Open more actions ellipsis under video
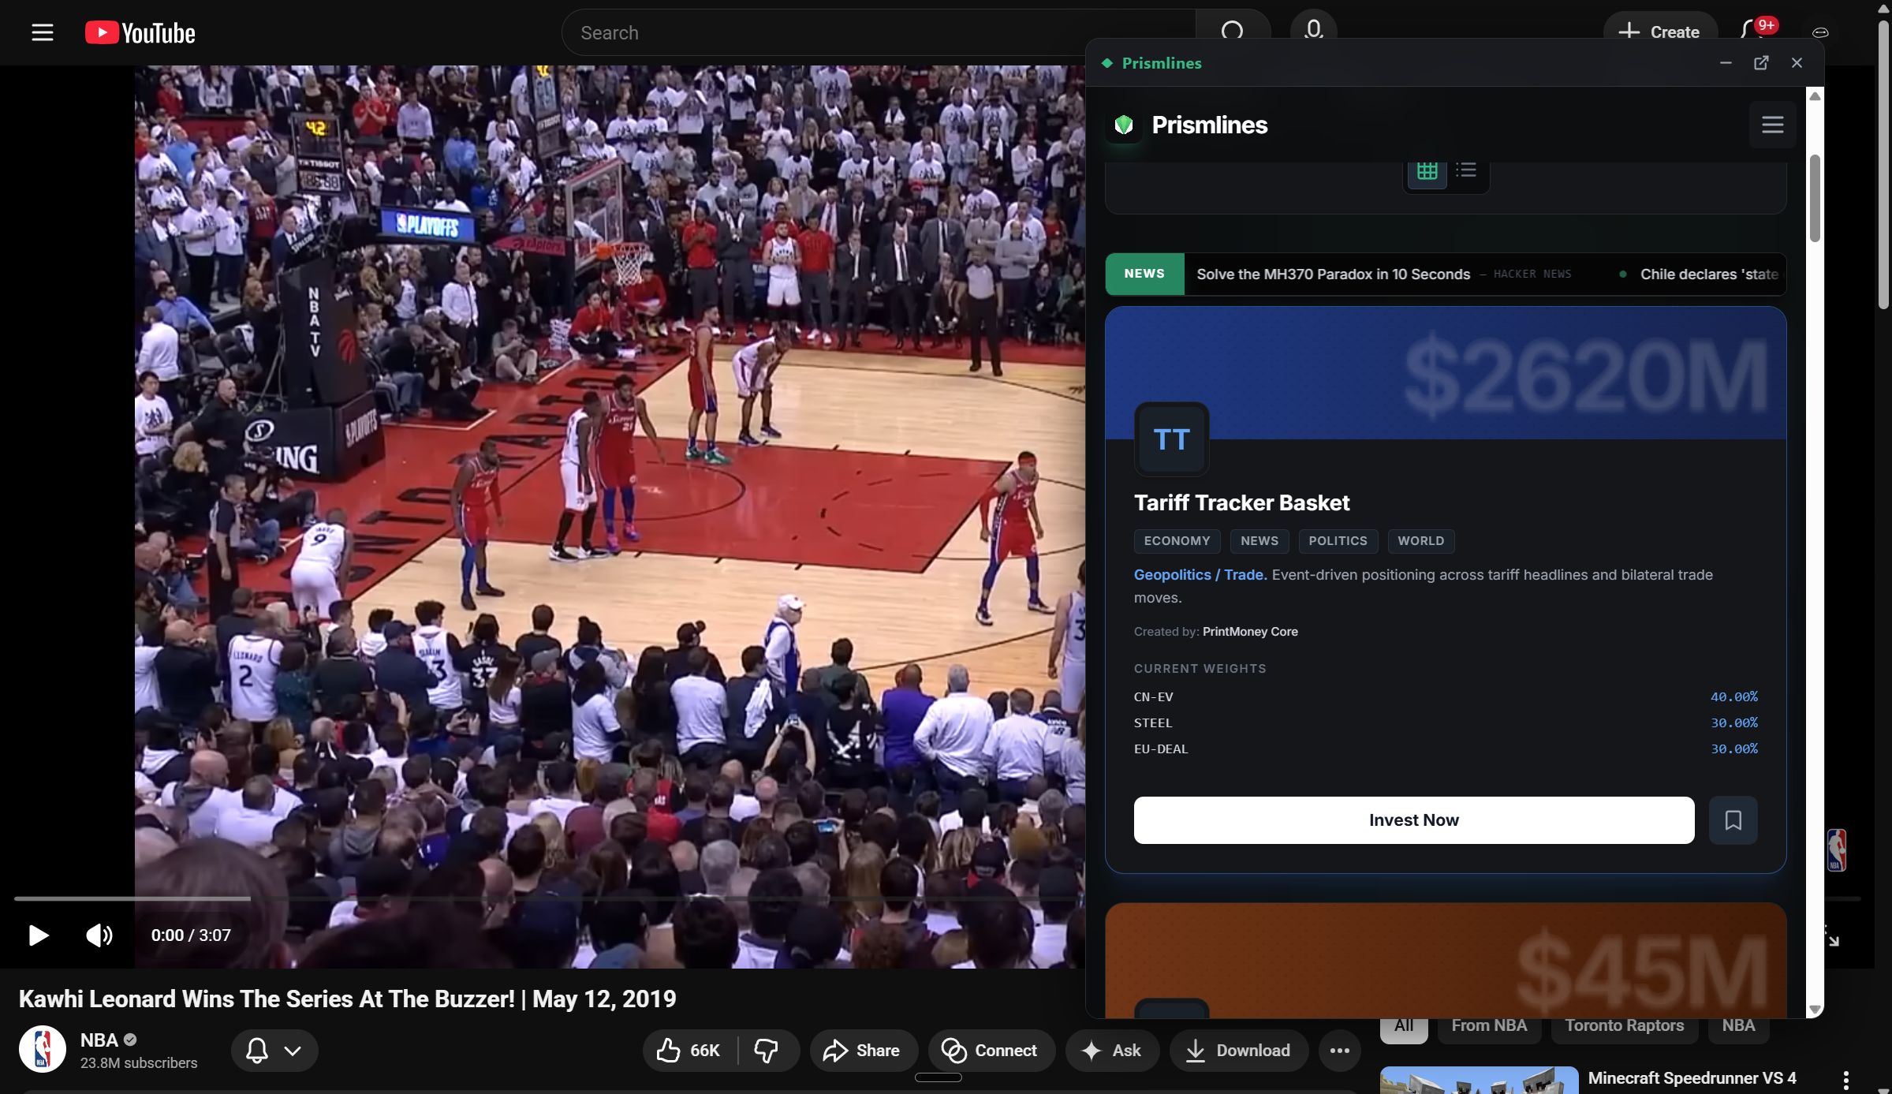 pos(1339,1051)
